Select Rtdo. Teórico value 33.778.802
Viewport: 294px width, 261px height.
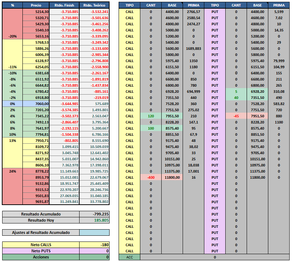point(94,202)
